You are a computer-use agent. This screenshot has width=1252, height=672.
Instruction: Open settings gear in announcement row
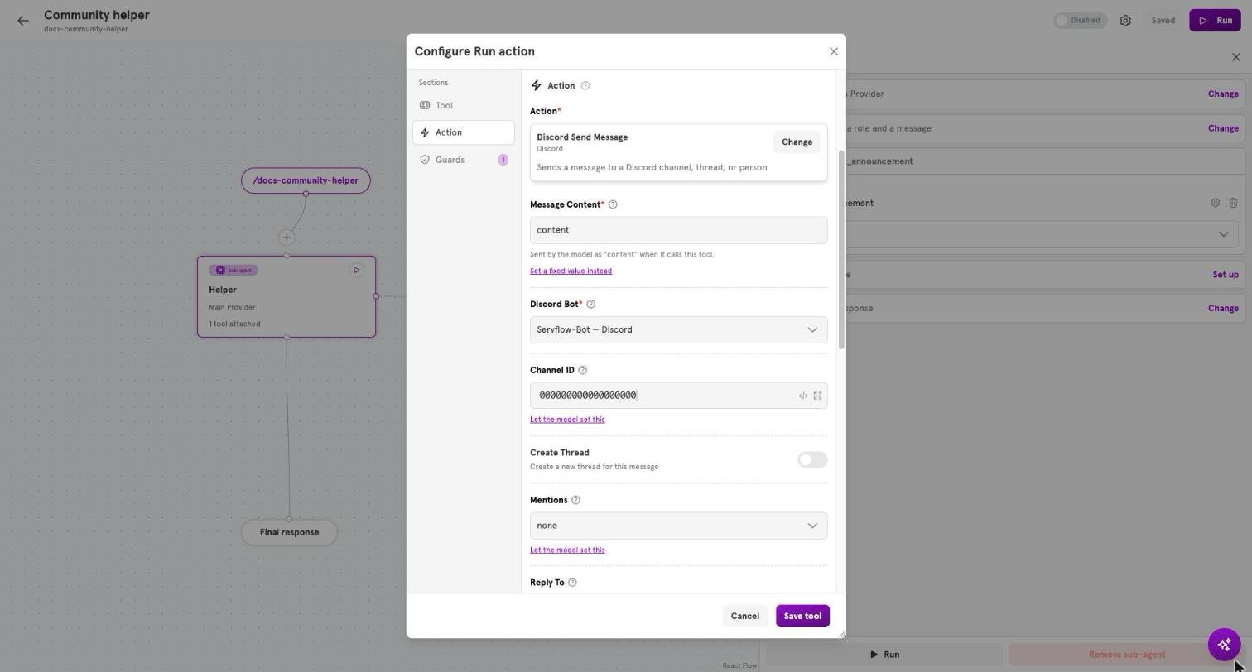pyautogui.click(x=1216, y=203)
